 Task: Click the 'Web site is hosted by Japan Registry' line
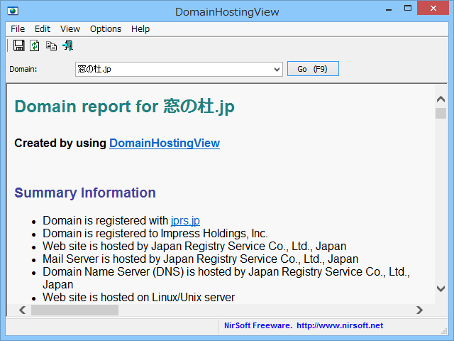click(194, 247)
